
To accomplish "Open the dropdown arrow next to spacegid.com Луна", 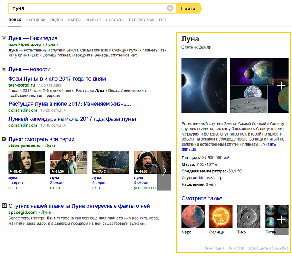I will [x=53, y=212].
